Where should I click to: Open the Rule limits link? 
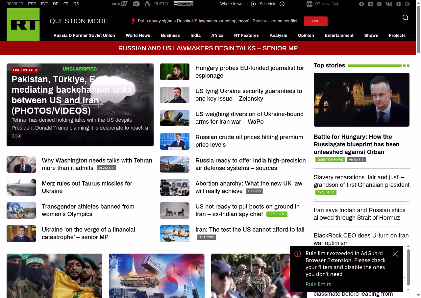click(x=318, y=284)
